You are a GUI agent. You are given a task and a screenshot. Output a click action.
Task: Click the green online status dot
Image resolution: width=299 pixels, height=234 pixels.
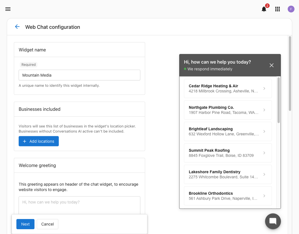click(185, 69)
